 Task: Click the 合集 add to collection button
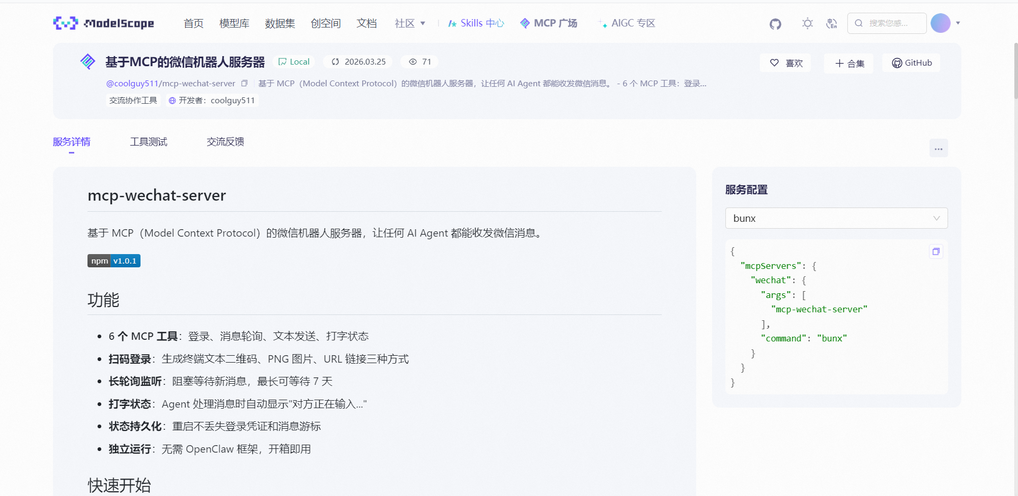[x=849, y=64]
